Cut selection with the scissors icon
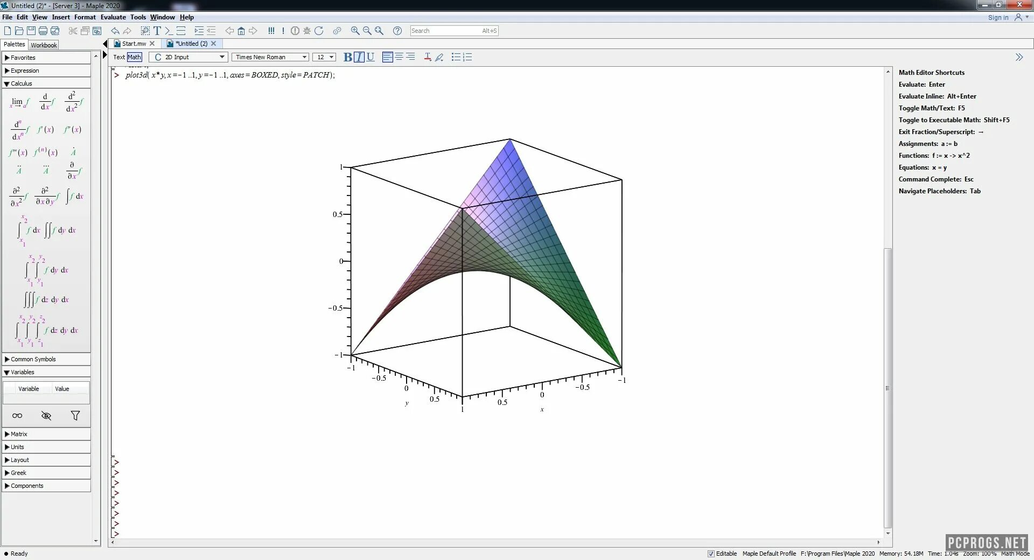The height and width of the screenshot is (560, 1034). pos(73,31)
